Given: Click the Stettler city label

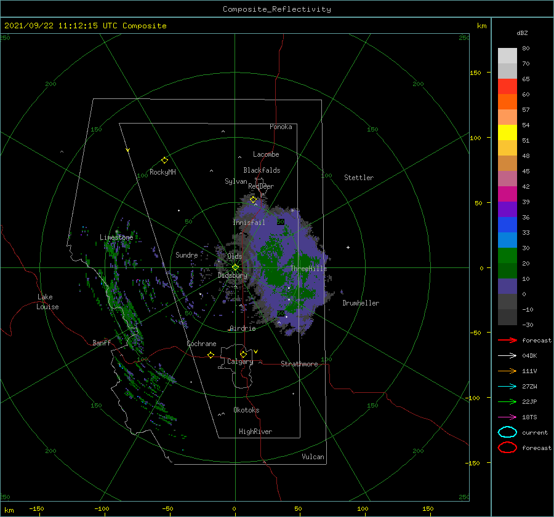Looking at the screenshot, I should point(359,178).
